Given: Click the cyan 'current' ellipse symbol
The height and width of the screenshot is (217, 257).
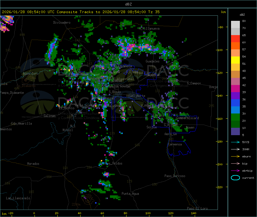Looking at the screenshot, I should 235,178.
